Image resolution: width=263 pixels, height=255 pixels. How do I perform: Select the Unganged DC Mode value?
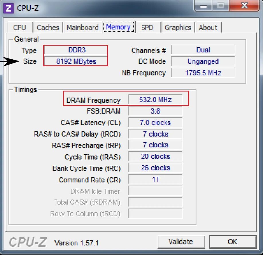(x=203, y=61)
